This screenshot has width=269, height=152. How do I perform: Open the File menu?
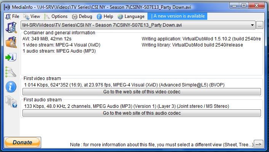click(12, 16)
